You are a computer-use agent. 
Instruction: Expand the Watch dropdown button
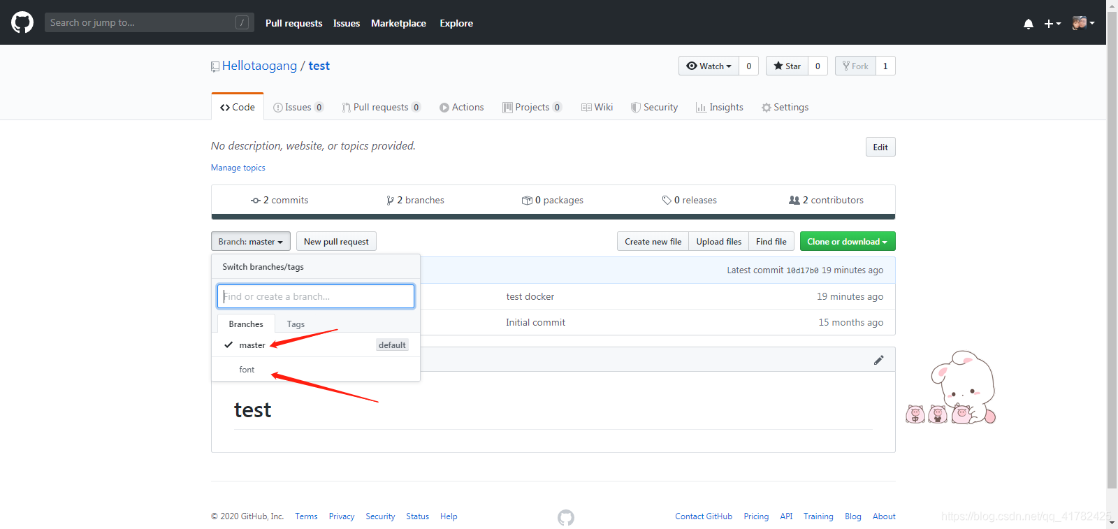pos(709,66)
